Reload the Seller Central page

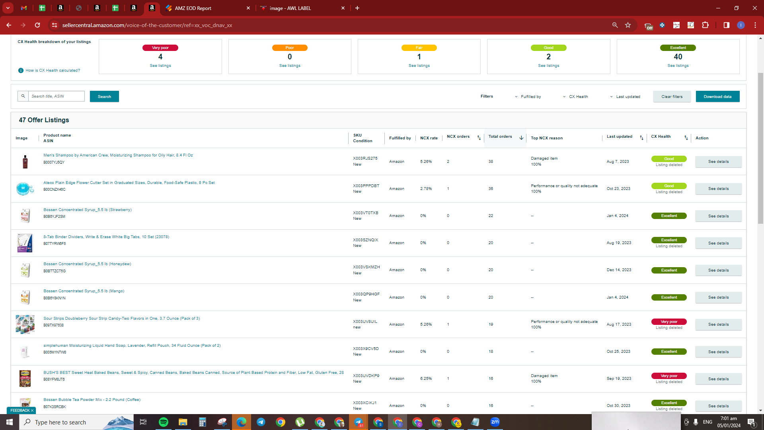37,25
